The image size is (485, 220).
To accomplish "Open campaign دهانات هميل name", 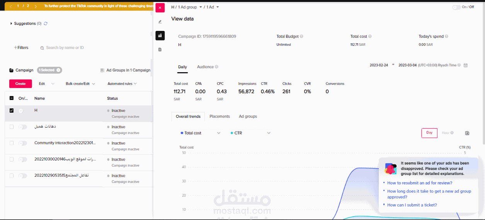I will click(x=45, y=127).
